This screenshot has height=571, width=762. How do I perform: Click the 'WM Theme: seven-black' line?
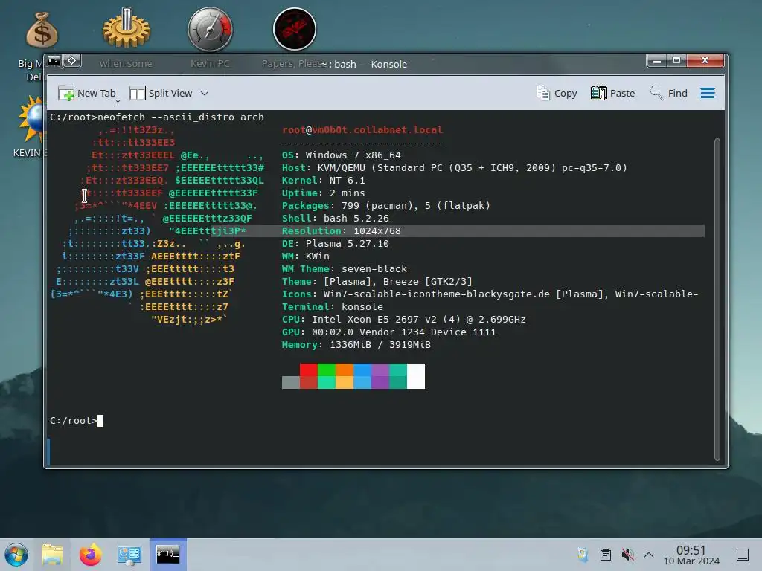click(x=344, y=269)
